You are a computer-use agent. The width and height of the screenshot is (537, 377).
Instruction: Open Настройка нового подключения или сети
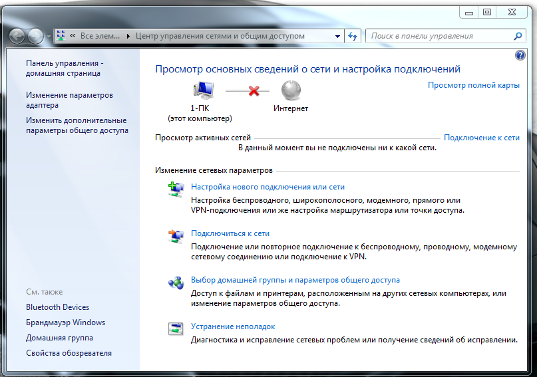click(x=268, y=187)
